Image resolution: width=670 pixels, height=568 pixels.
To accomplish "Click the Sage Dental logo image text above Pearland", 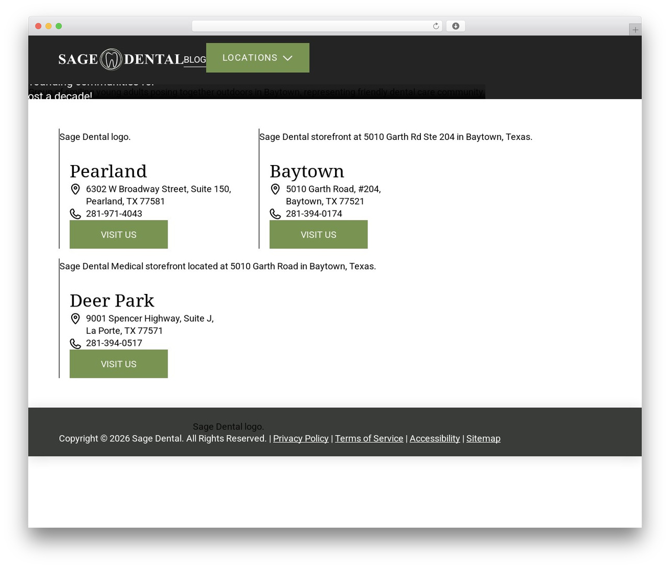I will coord(95,137).
